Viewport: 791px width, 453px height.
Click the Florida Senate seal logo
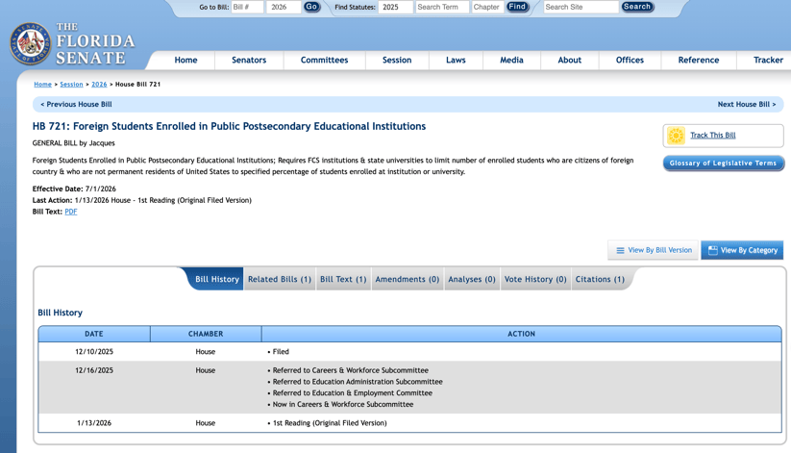[30, 44]
